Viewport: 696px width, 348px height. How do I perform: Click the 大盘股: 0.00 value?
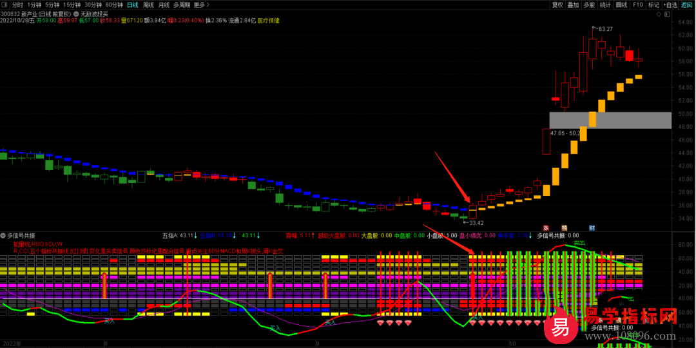click(377, 236)
